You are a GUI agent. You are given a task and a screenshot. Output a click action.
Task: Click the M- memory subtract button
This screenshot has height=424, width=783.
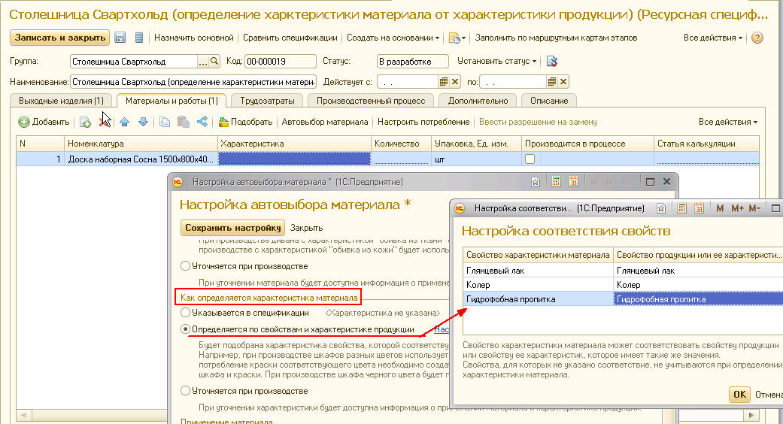point(754,208)
